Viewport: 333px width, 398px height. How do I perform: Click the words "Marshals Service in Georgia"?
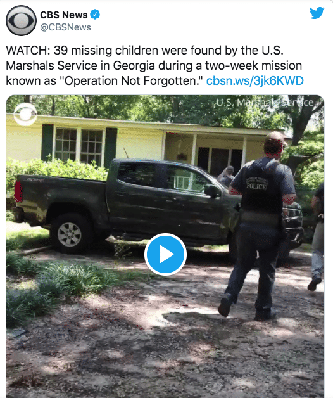tap(80, 65)
